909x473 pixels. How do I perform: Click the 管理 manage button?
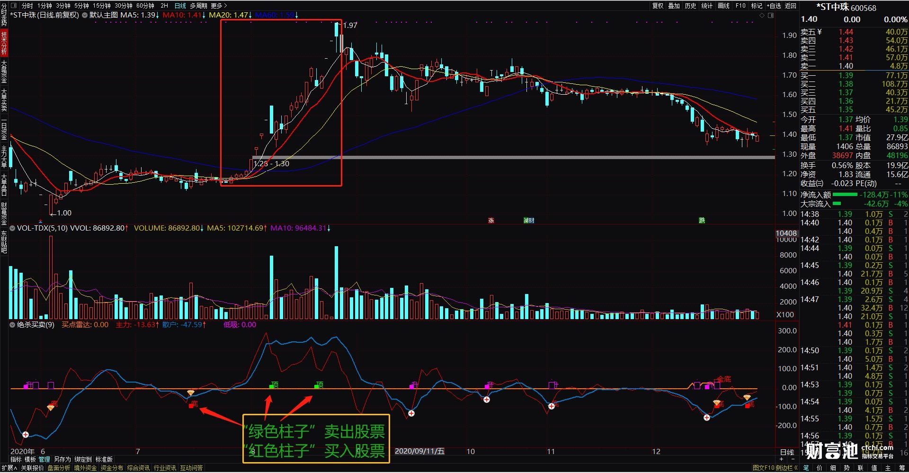pos(44,459)
